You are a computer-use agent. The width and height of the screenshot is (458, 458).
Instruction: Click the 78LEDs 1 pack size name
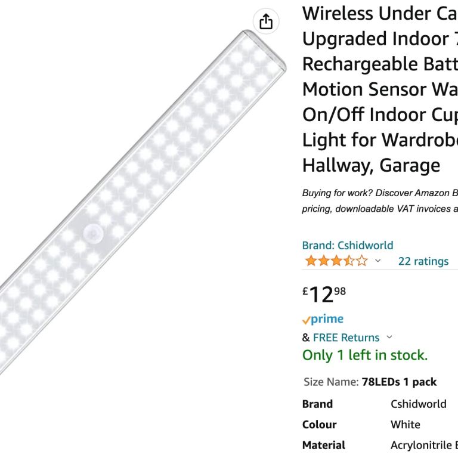click(x=399, y=382)
